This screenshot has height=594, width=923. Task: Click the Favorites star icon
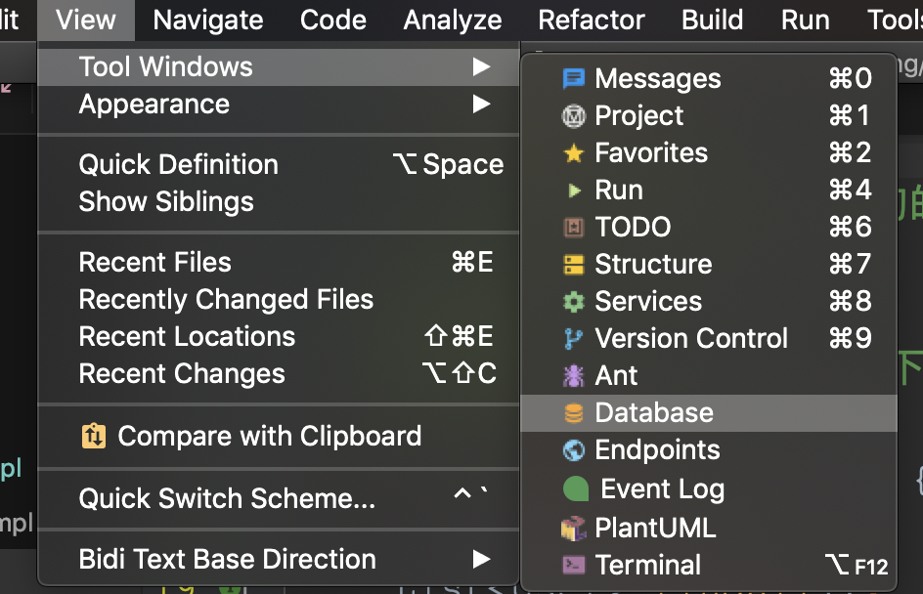tap(573, 153)
